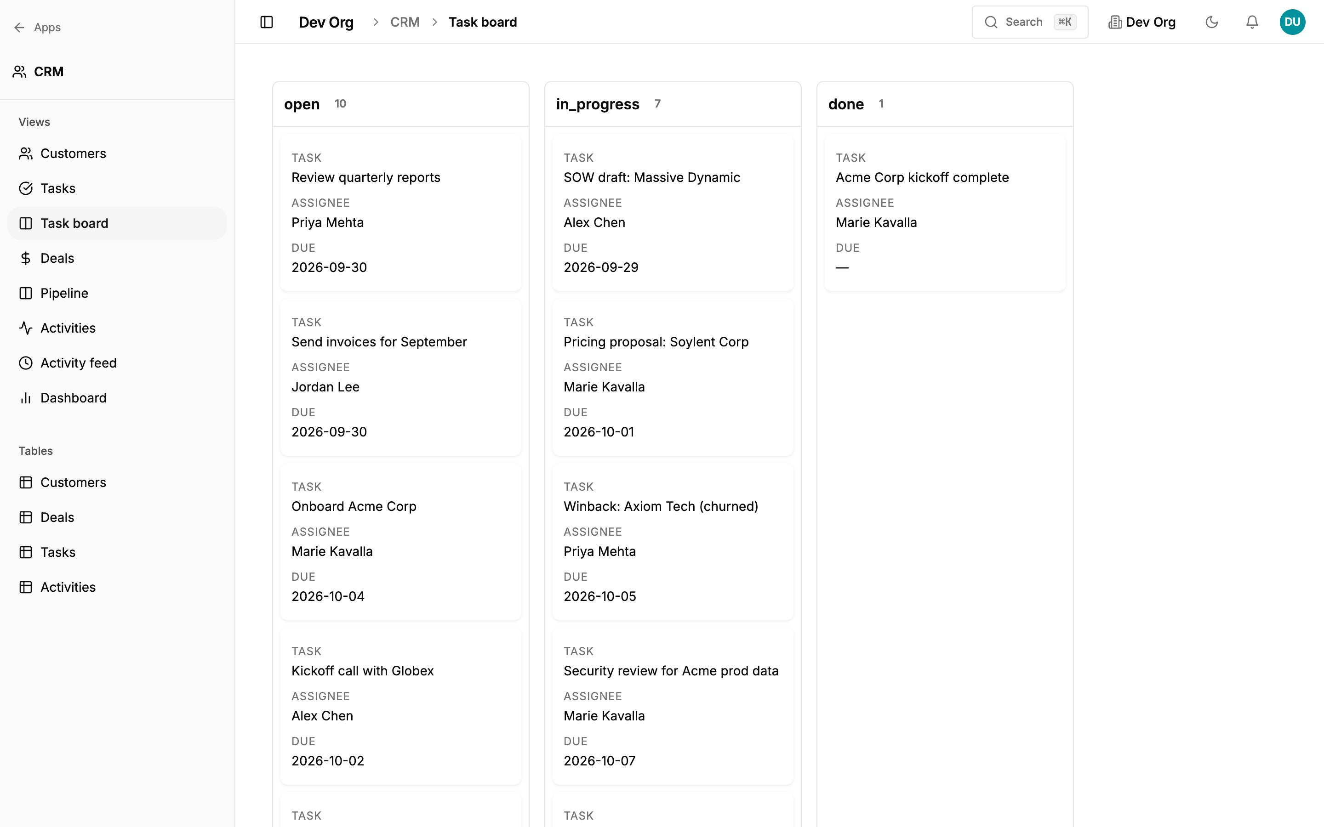Open the Dashboard view
Screen dimensions: 1324x827
click(117, 398)
